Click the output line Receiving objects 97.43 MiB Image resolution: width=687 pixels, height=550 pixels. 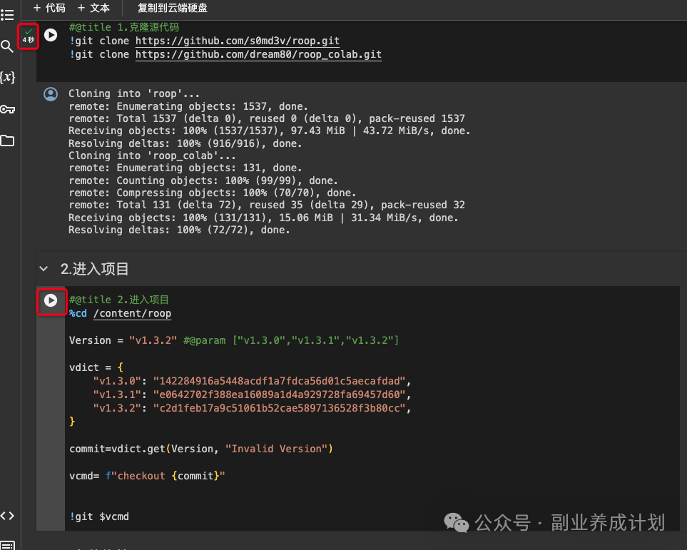(x=269, y=131)
